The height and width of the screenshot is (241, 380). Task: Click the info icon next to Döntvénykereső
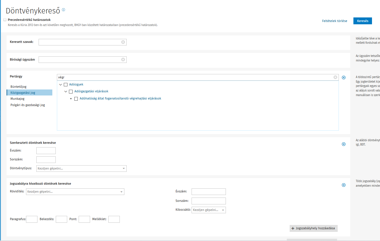coord(63,10)
